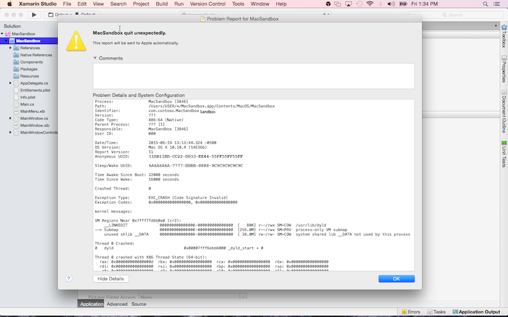Click the battery status icon
Viewport: 508px width, 317px height.
pyautogui.click(x=403, y=4)
